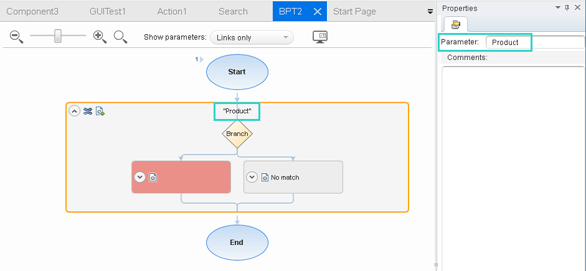Expand the No match case chevron
Screen dimensions: 586x271
coord(252,177)
